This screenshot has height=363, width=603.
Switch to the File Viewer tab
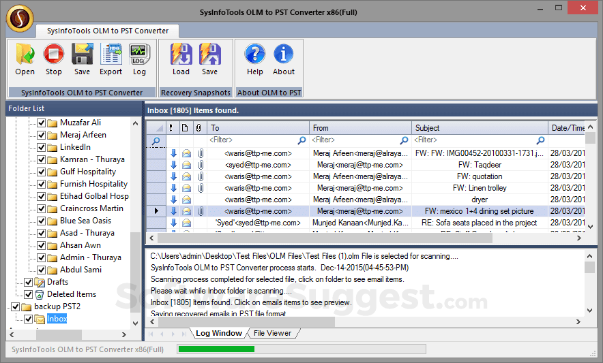pos(272,333)
